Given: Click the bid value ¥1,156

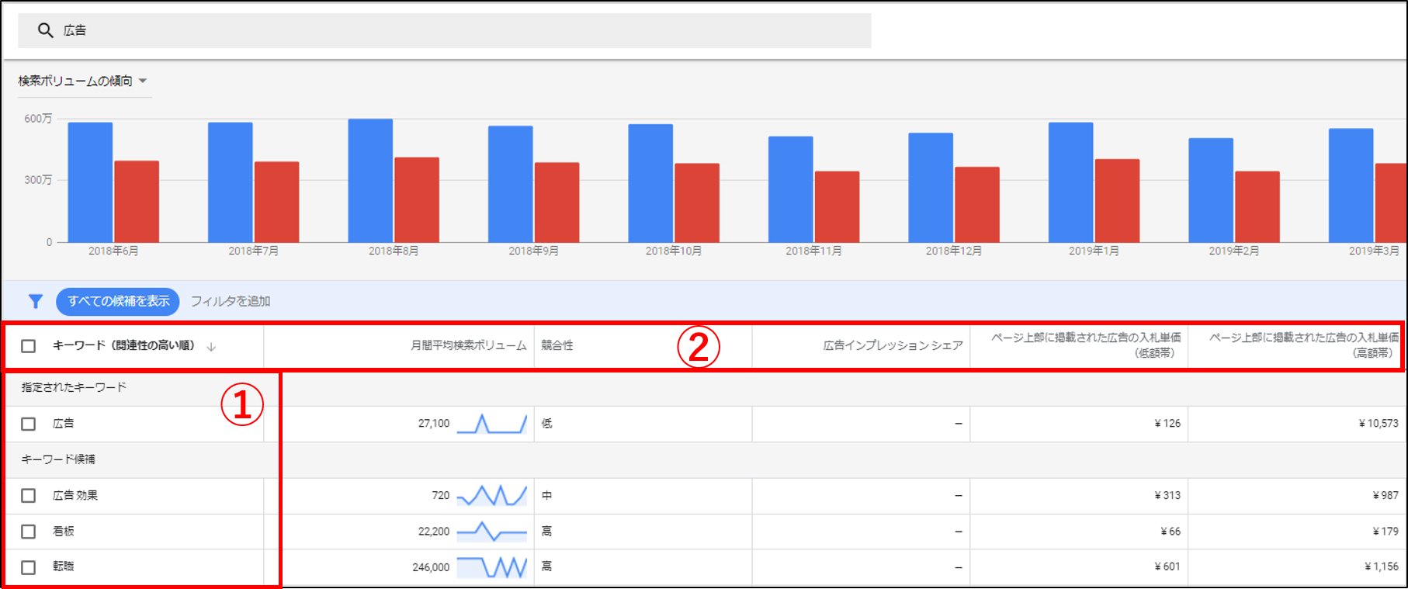Looking at the screenshot, I should point(1382,566).
